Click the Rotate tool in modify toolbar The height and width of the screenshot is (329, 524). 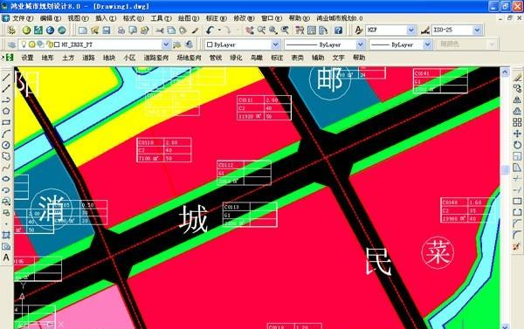pyautogui.click(x=517, y=145)
